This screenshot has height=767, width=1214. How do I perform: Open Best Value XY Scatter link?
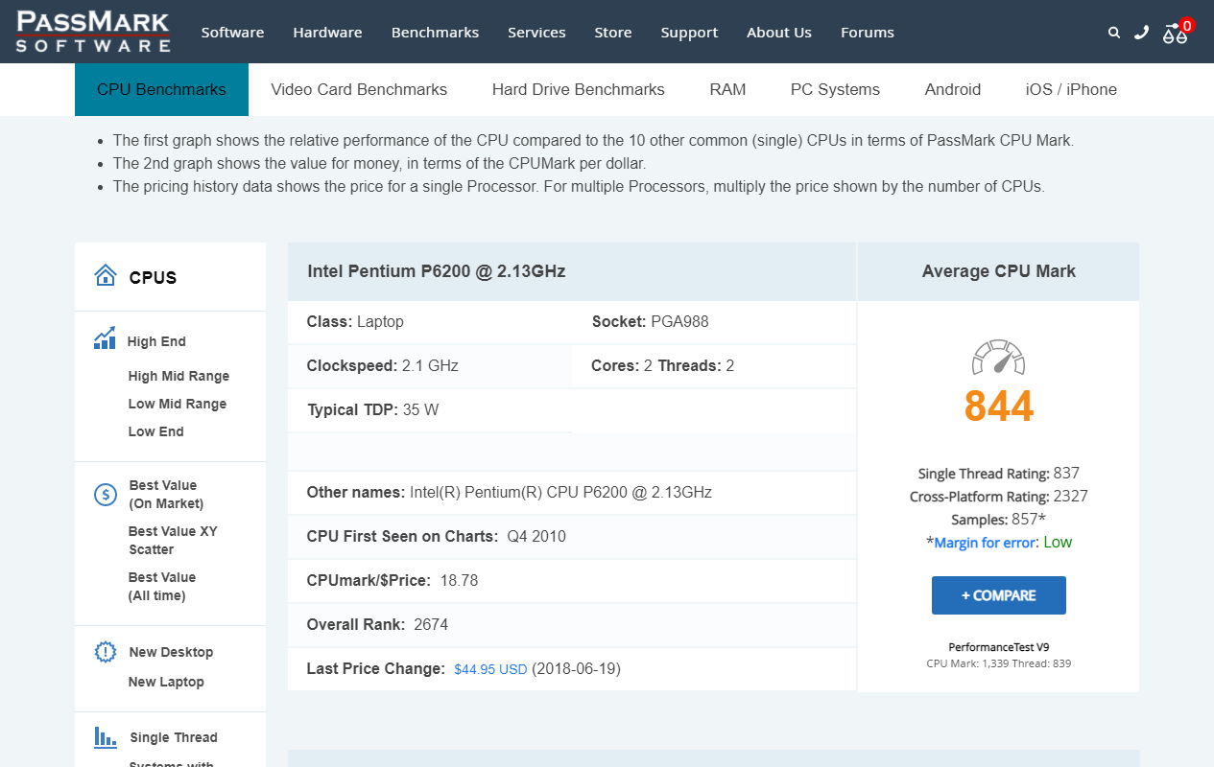click(173, 540)
